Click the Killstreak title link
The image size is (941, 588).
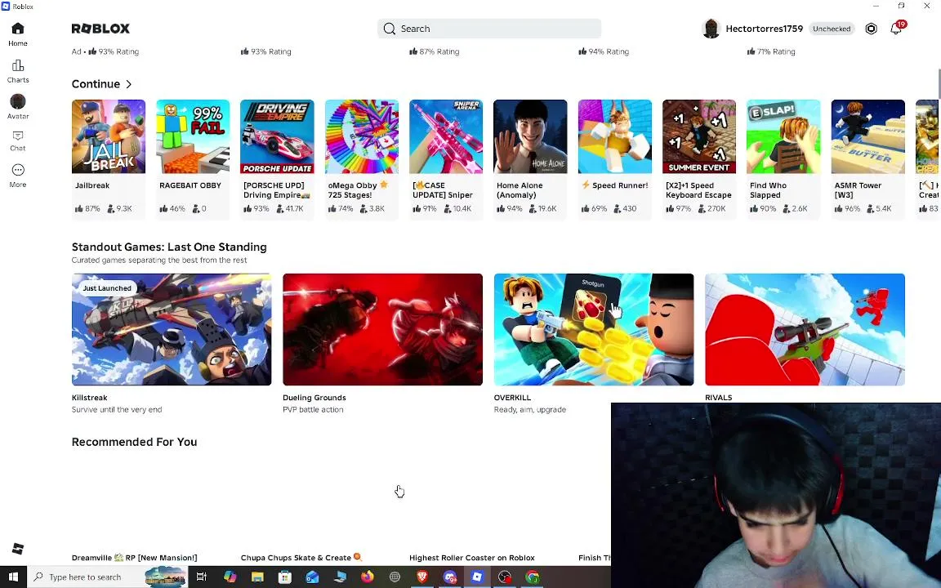[89, 397]
